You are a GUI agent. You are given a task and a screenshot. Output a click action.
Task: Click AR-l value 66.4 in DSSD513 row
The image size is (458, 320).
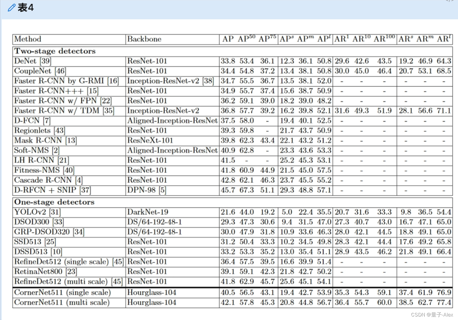[x=444, y=252]
